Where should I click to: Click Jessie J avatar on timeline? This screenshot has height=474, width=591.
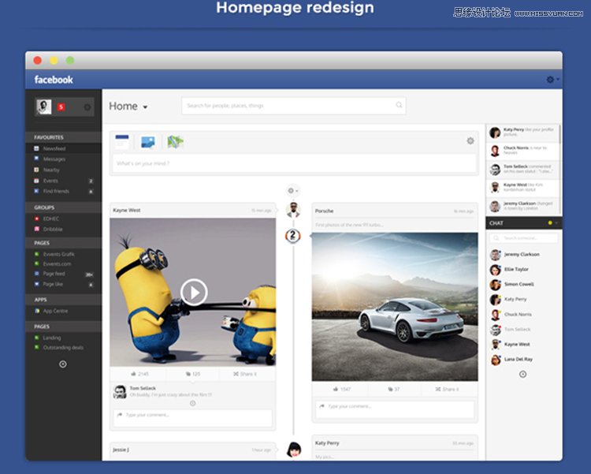click(294, 450)
